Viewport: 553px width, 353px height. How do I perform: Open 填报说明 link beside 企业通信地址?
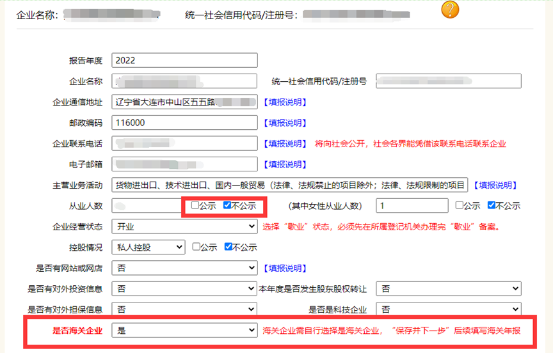(x=285, y=102)
